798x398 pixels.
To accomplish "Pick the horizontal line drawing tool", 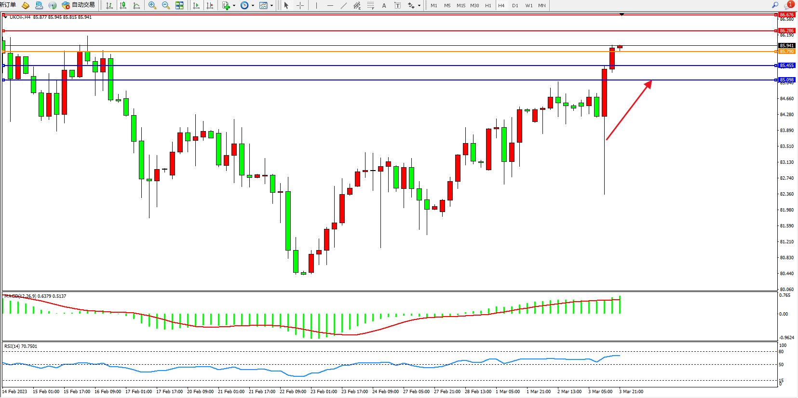I will (330, 5).
